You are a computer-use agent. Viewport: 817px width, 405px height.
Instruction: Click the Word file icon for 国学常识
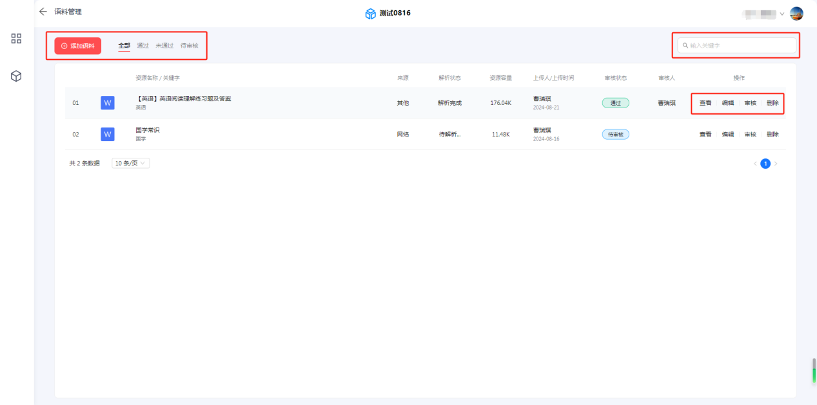point(108,134)
